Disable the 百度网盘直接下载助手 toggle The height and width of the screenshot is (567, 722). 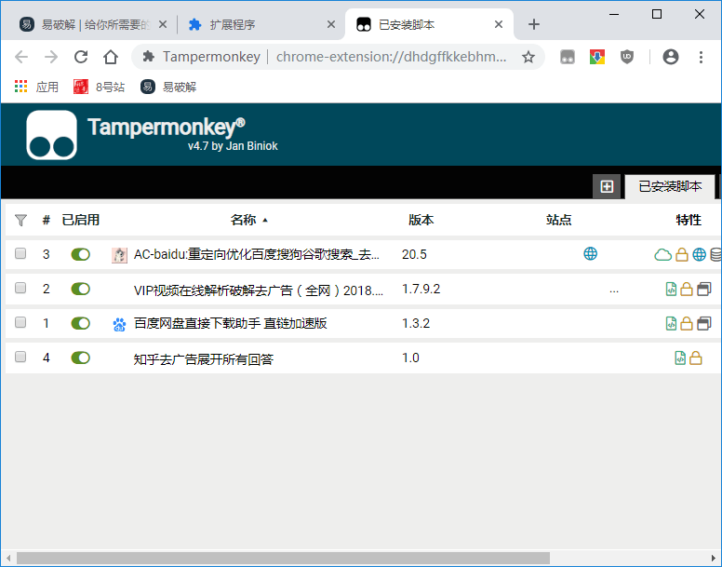pos(81,323)
